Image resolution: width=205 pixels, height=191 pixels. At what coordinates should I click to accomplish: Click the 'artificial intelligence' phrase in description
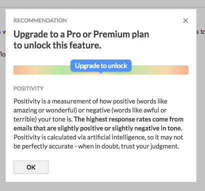[x=116, y=137]
